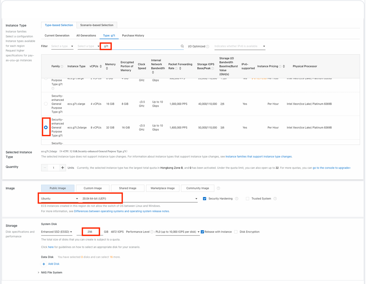Open the operating system release notes link
Viewport: 366px width, 284px height.
point(122,211)
